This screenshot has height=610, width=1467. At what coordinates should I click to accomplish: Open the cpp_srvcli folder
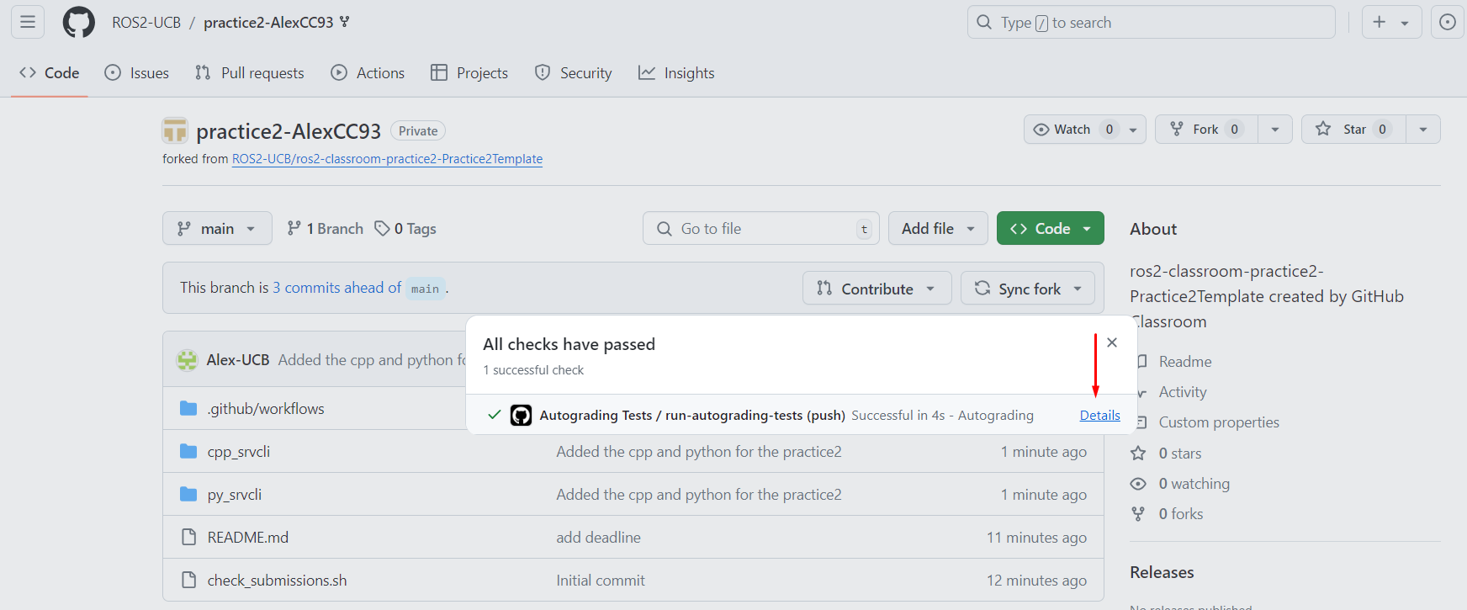[x=239, y=451]
